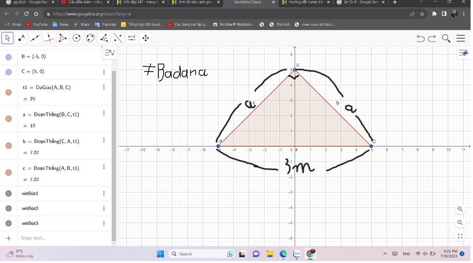Open more options for segment a
Screen dimensions: 473x263
[x=104, y=113]
